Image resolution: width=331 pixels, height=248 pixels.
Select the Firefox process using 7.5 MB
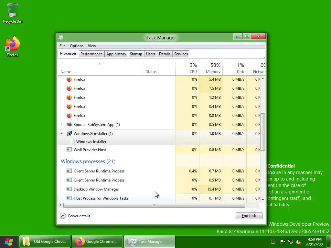[x=158, y=88]
